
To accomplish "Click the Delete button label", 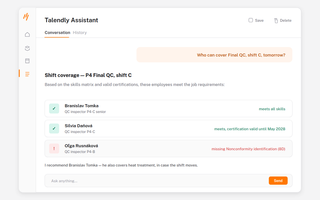I will click(286, 20).
